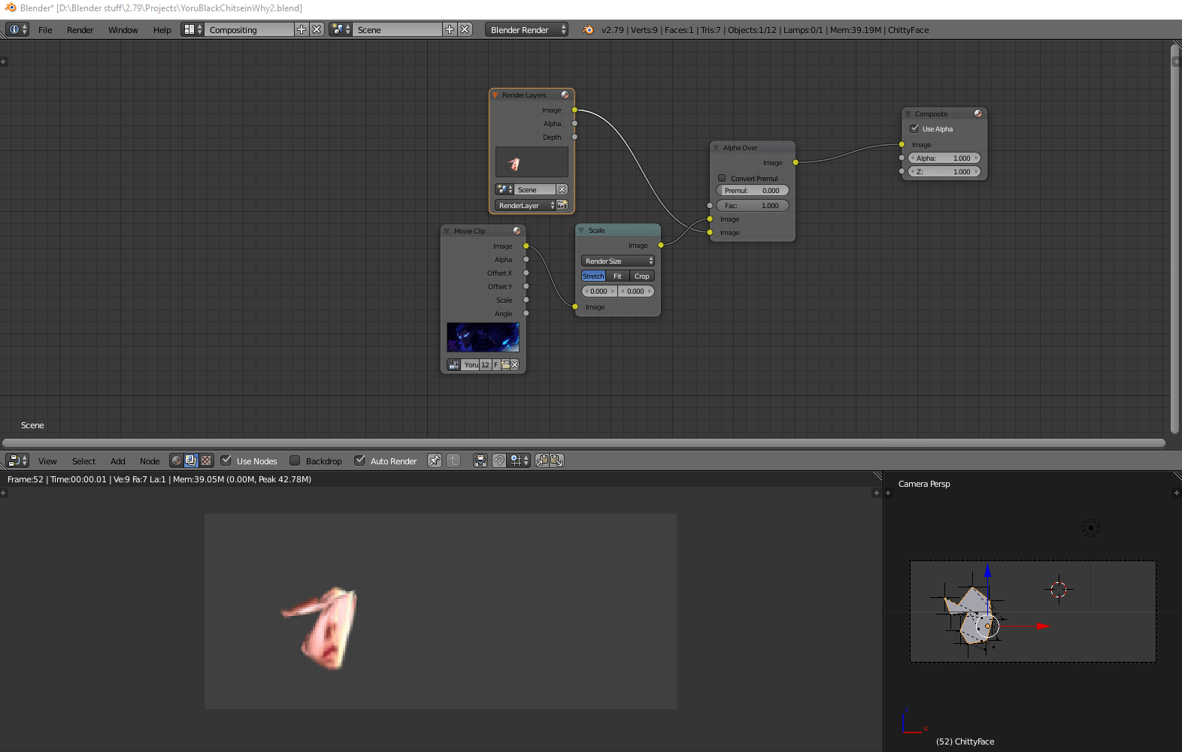This screenshot has width=1182, height=752.
Task: Unlink scene in Render Layers node
Action: (562, 190)
